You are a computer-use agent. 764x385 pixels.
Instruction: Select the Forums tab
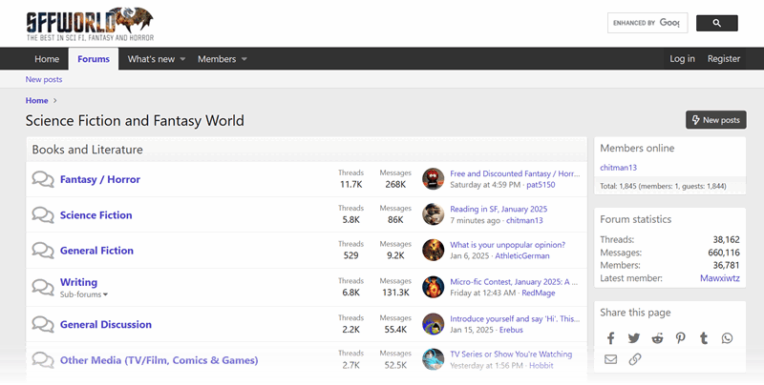[94, 59]
